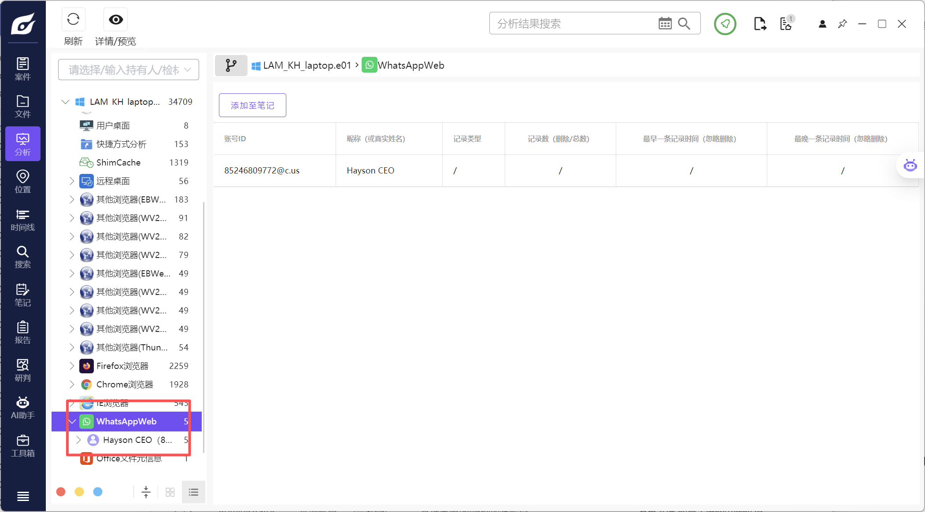The height and width of the screenshot is (512, 925).
Task: Open the holder/evidence selection dropdown
Action: [129, 70]
